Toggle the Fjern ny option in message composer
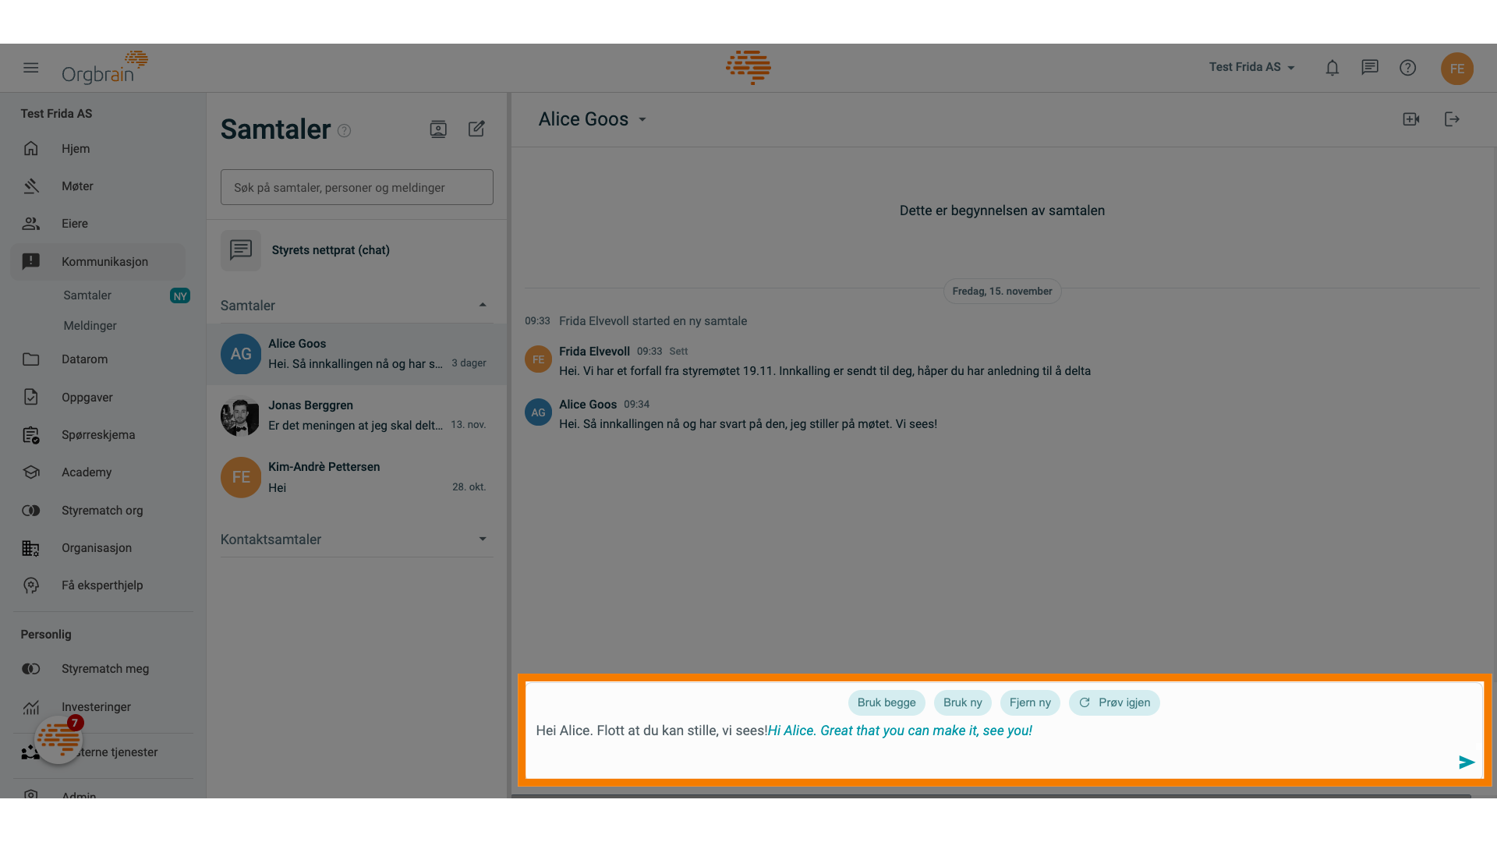The height and width of the screenshot is (842, 1497). pos(1029,702)
